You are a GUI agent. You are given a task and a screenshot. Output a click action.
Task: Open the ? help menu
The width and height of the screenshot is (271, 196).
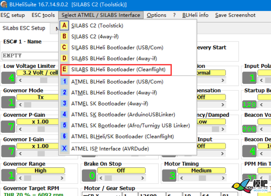pyautogui.click(x=174, y=15)
